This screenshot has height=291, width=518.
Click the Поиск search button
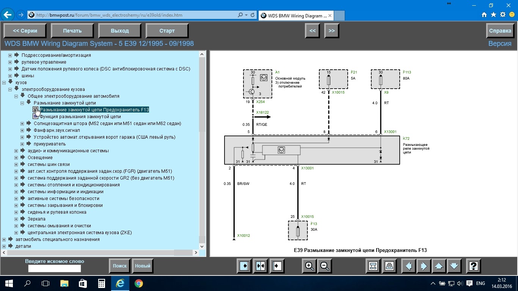coord(120,266)
